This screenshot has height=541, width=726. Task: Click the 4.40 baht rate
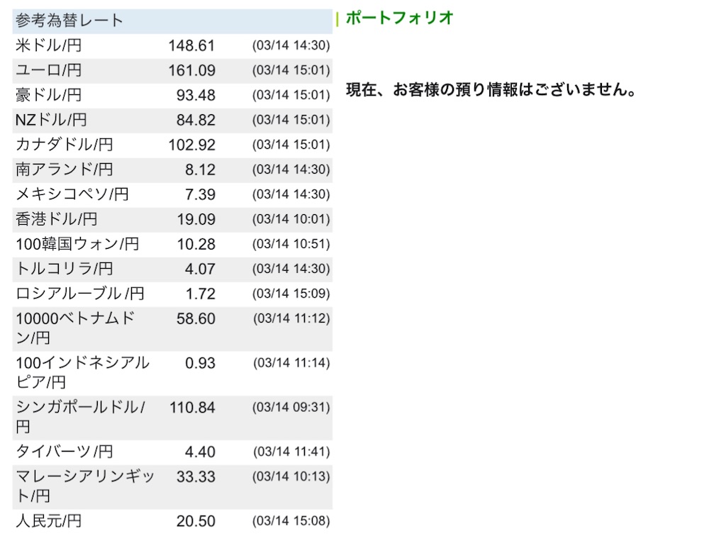[x=200, y=452]
